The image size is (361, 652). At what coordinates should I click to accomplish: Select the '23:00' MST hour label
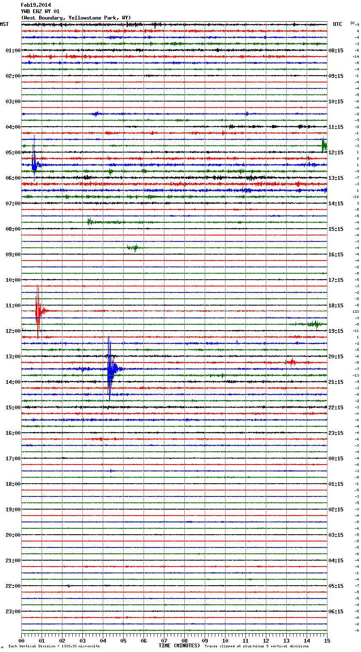pos(13,612)
